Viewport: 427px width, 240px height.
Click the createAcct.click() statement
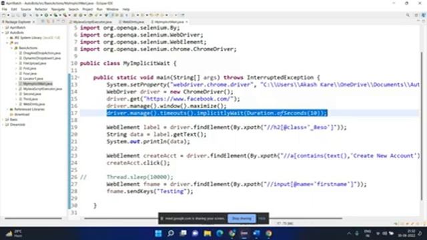click(x=138, y=163)
